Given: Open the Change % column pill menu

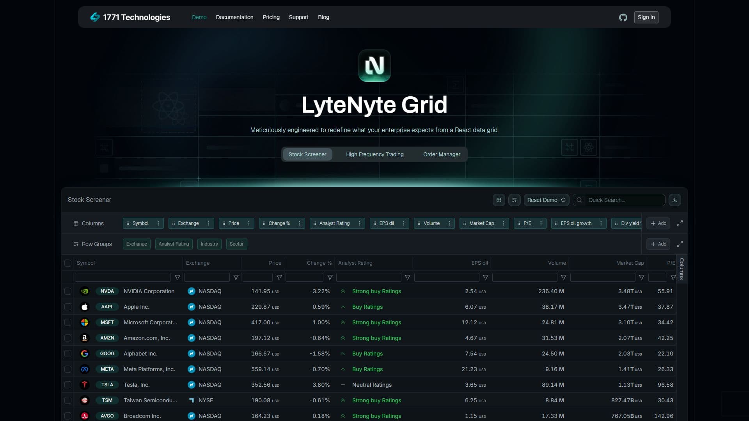Looking at the screenshot, I should pyautogui.click(x=299, y=223).
